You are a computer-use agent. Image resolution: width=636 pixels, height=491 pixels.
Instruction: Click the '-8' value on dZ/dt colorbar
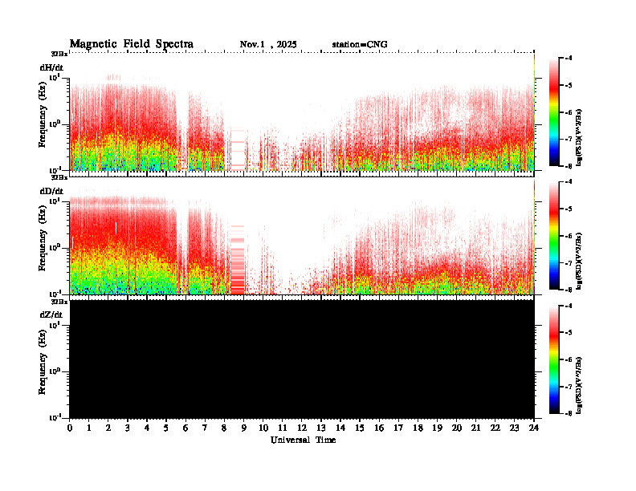[x=569, y=413]
